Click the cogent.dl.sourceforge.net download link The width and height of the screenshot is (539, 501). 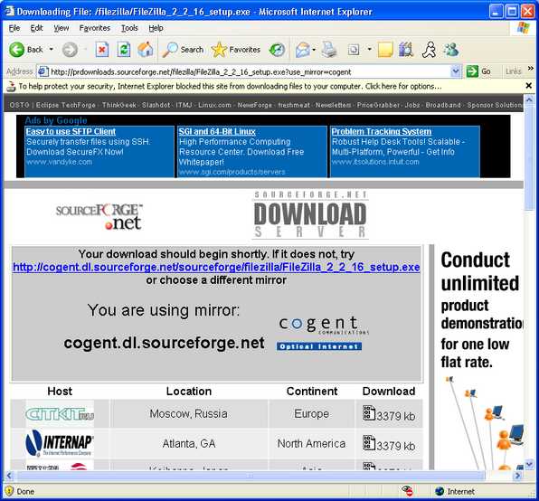pyautogui.click(x=216, y=267)
